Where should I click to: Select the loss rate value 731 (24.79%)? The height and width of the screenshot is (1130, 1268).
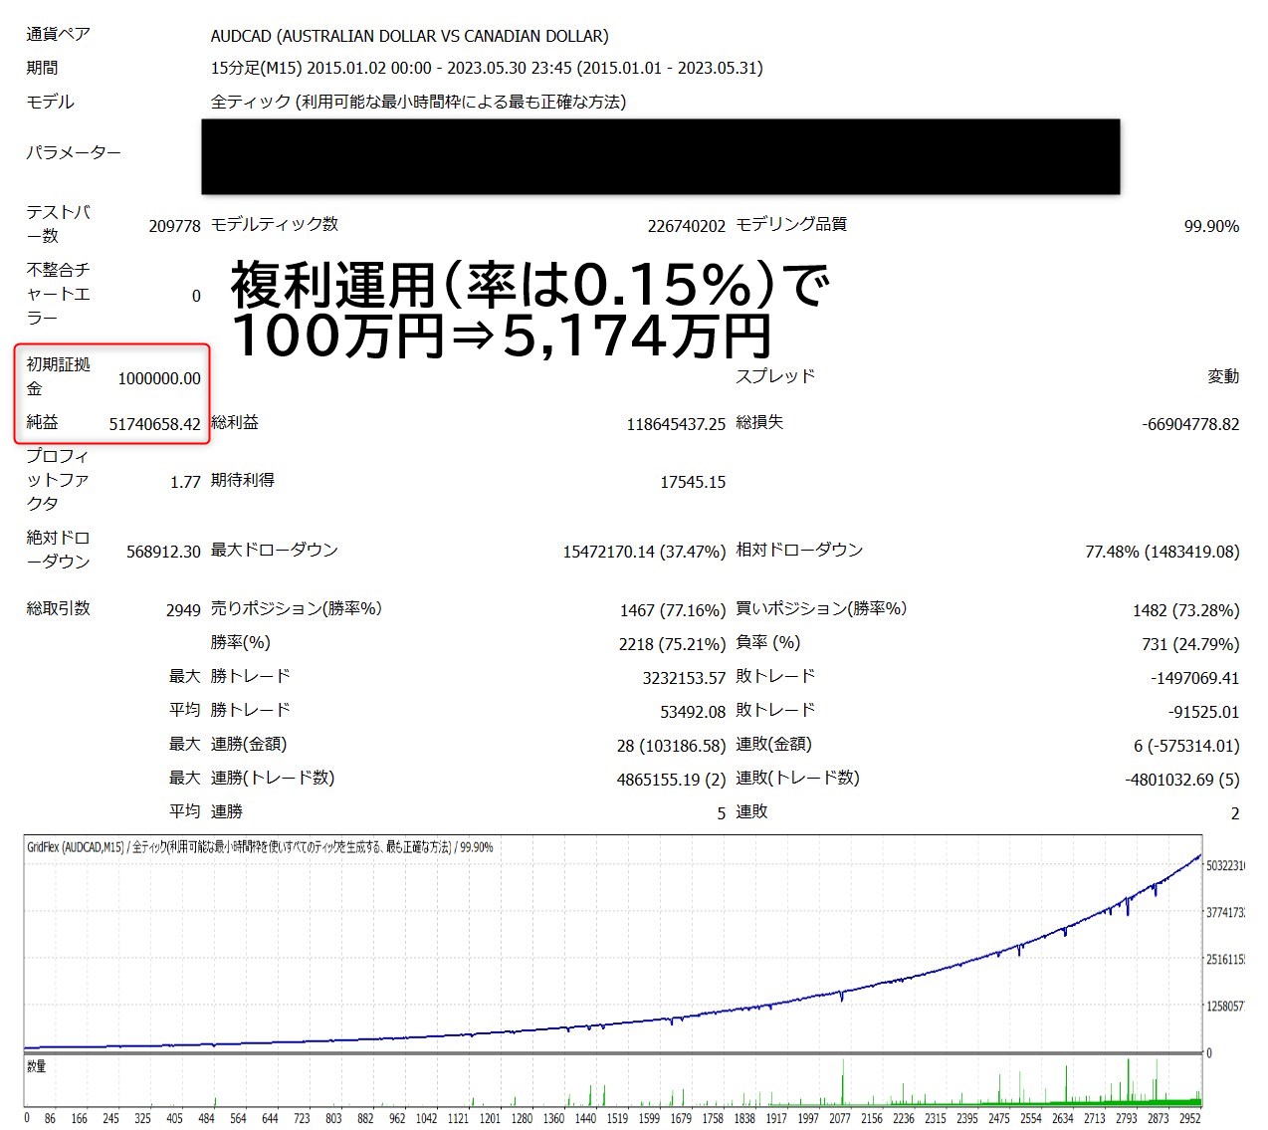click(1190, 644)
